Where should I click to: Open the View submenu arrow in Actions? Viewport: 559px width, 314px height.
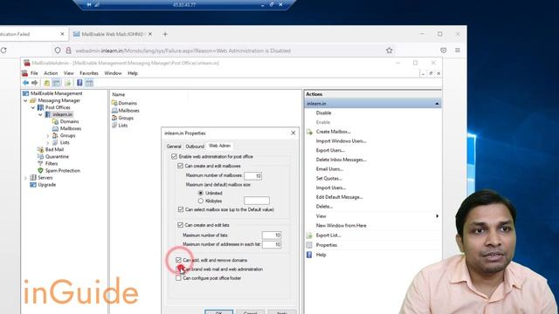[x=437, y=216]
